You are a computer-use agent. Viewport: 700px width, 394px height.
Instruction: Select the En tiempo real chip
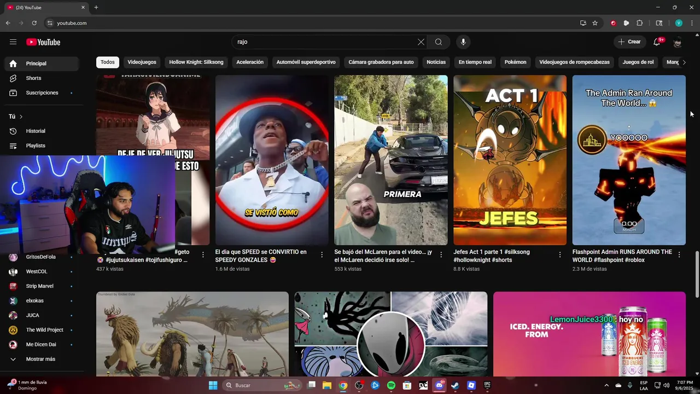[x=475, y=62]
